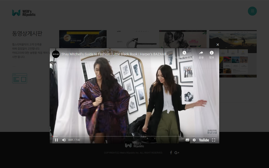Share the video

[201, 55]
